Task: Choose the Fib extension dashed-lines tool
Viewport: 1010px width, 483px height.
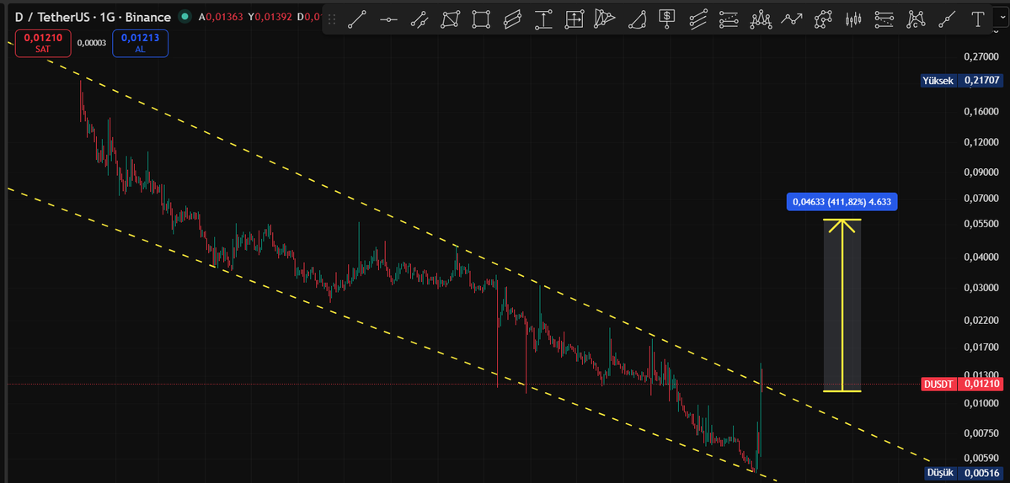Action: tap(885, 20)
